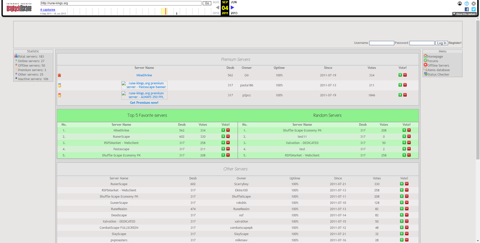
Task: Click the Wayback Machine logo
Action: 19,7
